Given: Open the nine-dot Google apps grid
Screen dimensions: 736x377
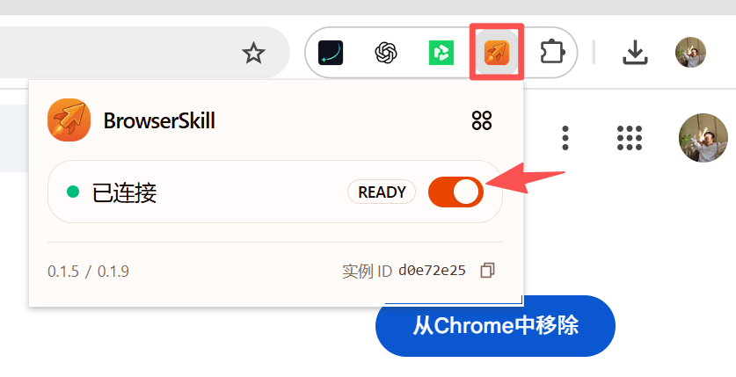Looking at the screenshot, I should [629, 138].
